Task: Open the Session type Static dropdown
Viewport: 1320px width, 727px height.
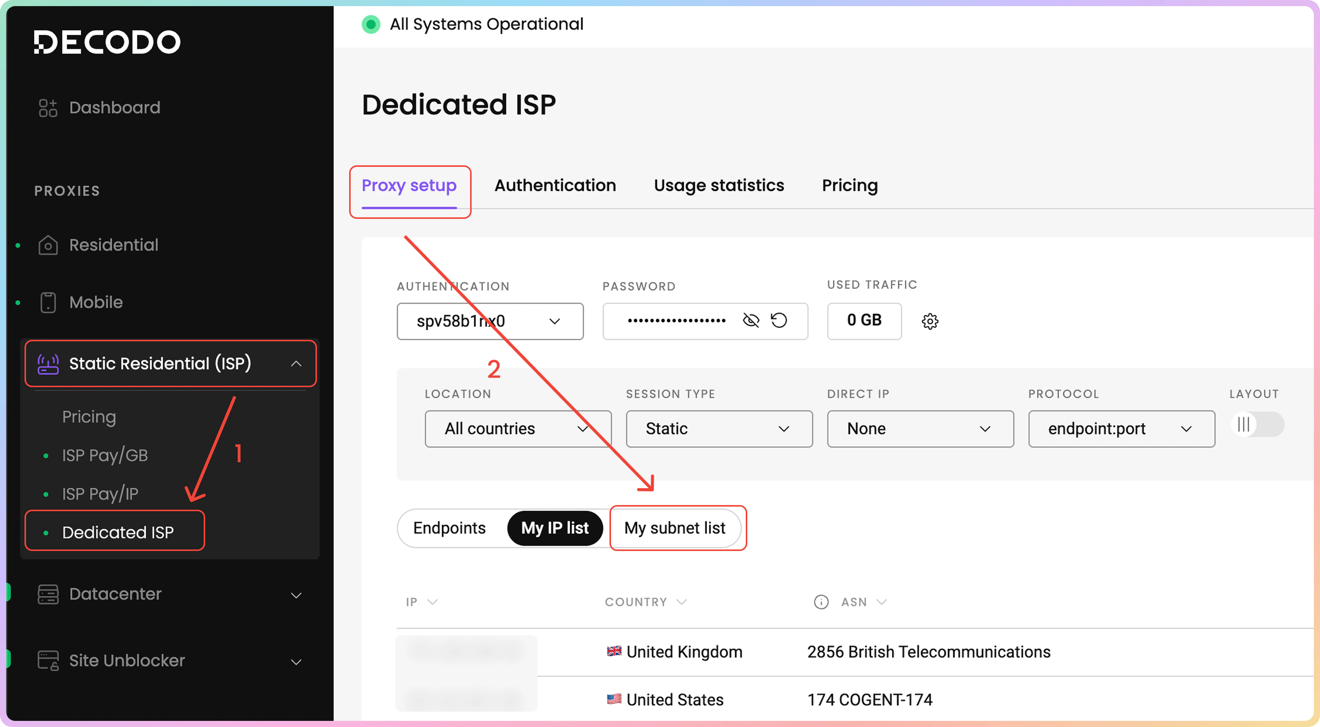Action: pyautogui.click(x=719, y=429)
